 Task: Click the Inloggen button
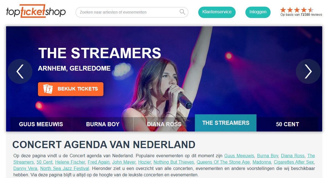258,12
